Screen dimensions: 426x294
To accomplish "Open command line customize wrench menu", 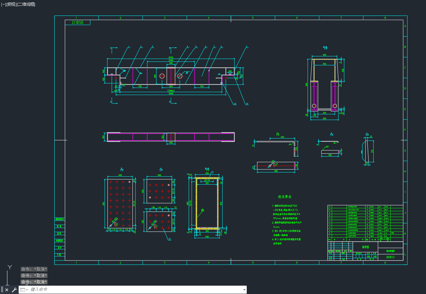I will [14, 290].
